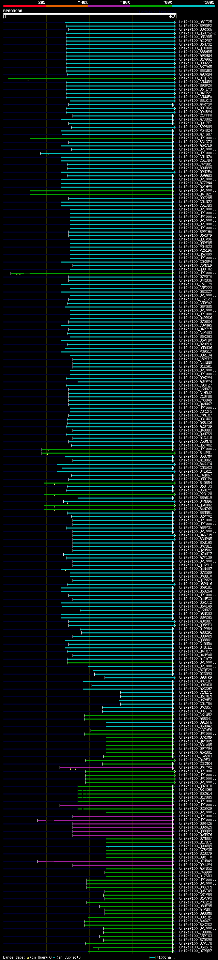Click the query label BP093230
Viewport: 218px width, 960px height.
pyautogui.click(x=13, y=11)
